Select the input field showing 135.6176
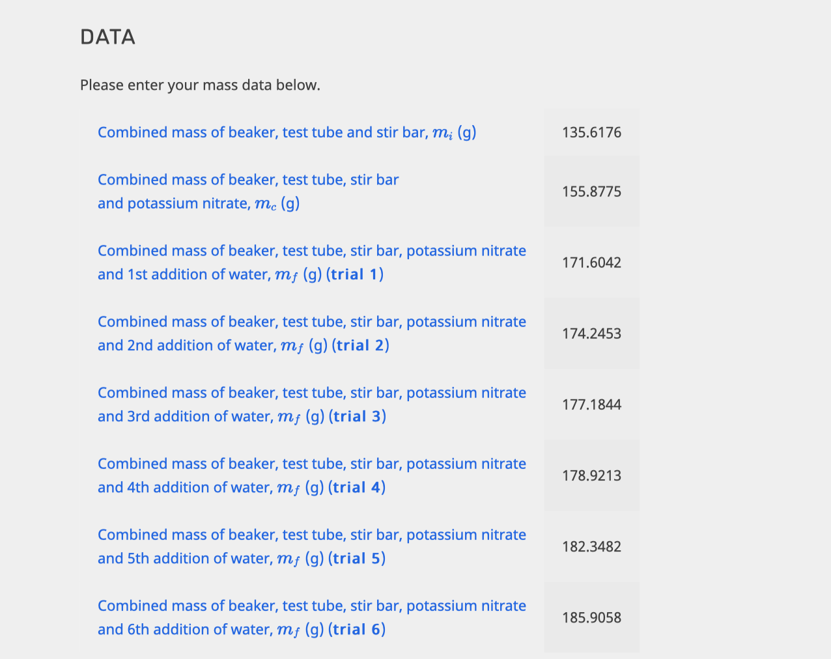 tap(591, 132)
